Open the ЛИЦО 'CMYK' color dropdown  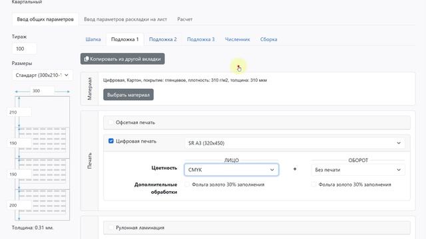[x=232, y=170]
